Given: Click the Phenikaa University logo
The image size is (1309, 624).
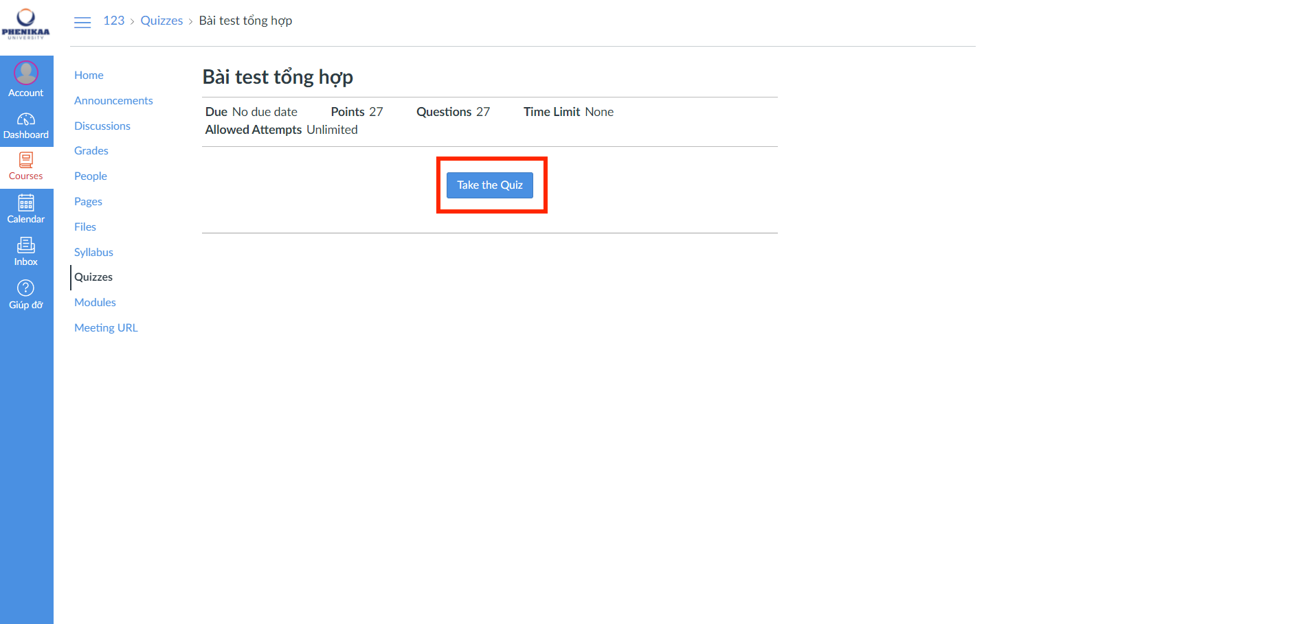Looking at the screenshot, I should pyautogui.click(x=26, y=23).
